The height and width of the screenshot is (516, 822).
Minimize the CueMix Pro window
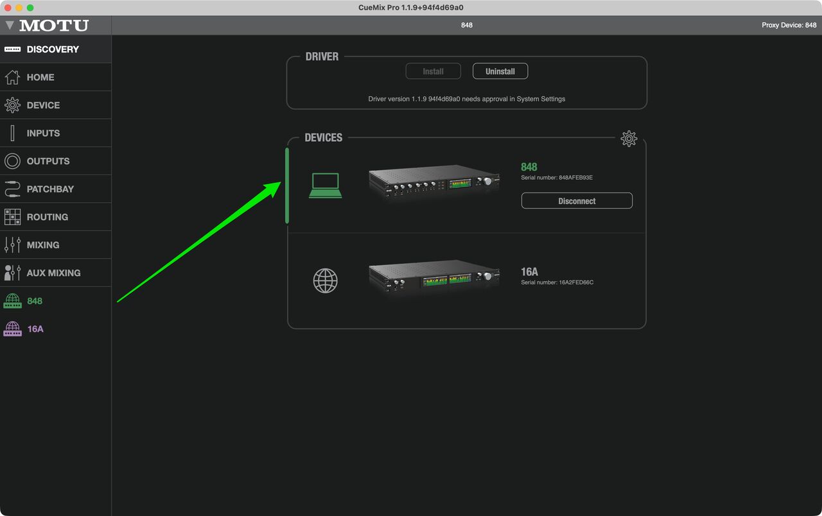19,8
